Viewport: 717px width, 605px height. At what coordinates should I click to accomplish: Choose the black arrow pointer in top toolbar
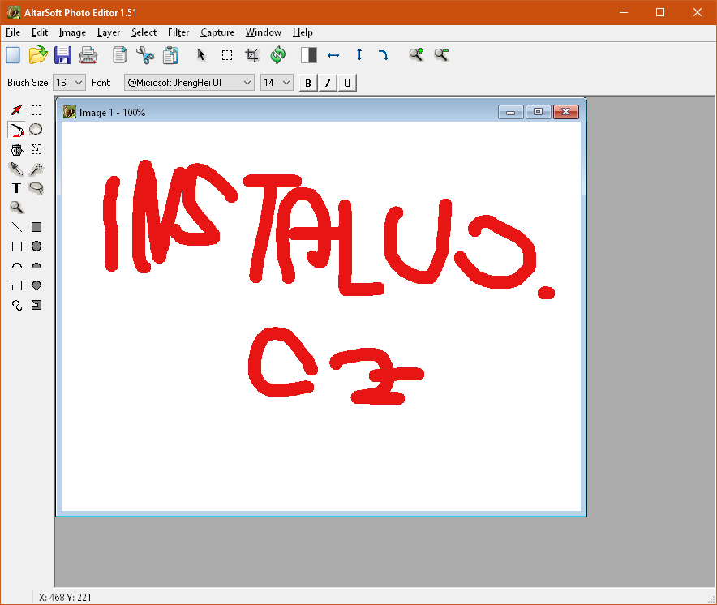[x=201, y=55]
